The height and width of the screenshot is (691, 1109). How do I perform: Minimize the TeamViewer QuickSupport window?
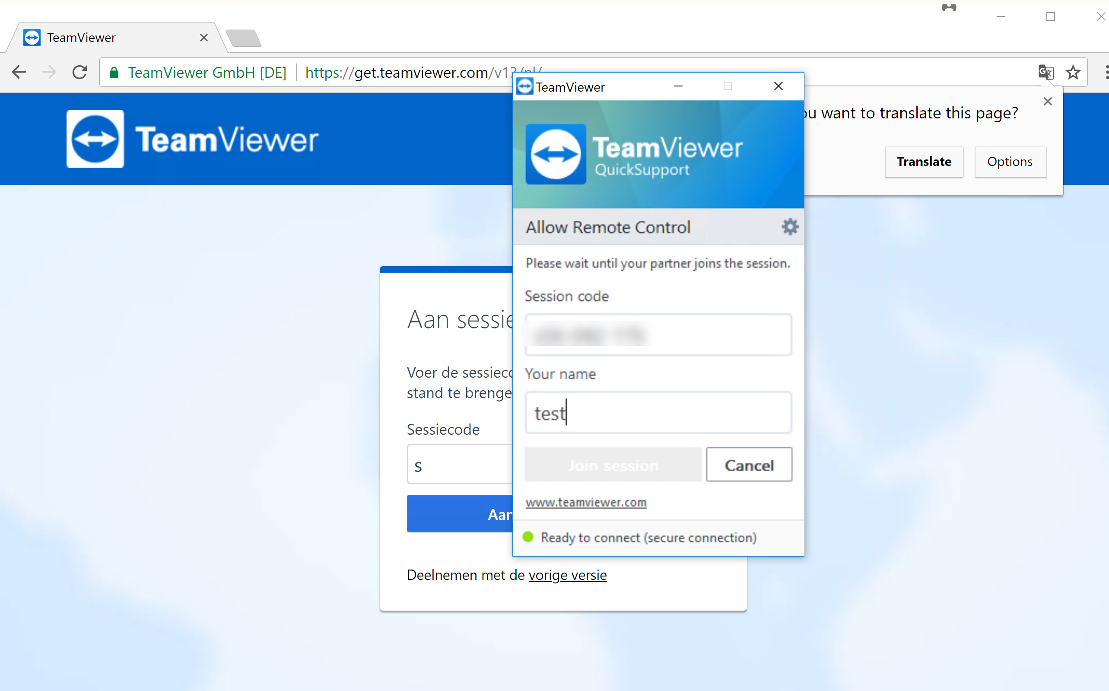click(x=678, y=86)
